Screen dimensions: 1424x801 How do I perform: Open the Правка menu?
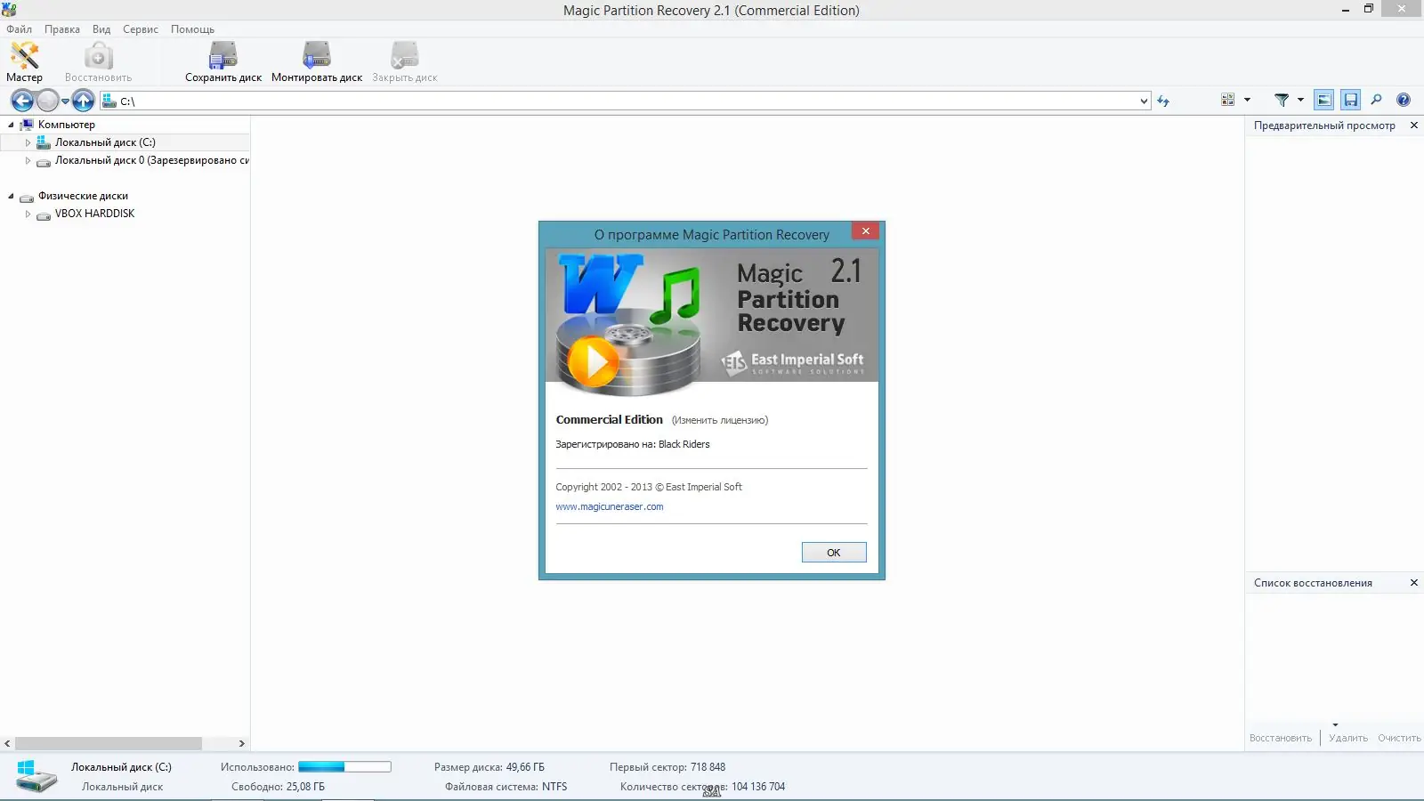[x=62, y=29]
